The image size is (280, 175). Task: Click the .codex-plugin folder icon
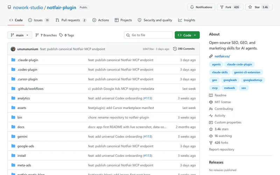[x=13, y=69]
